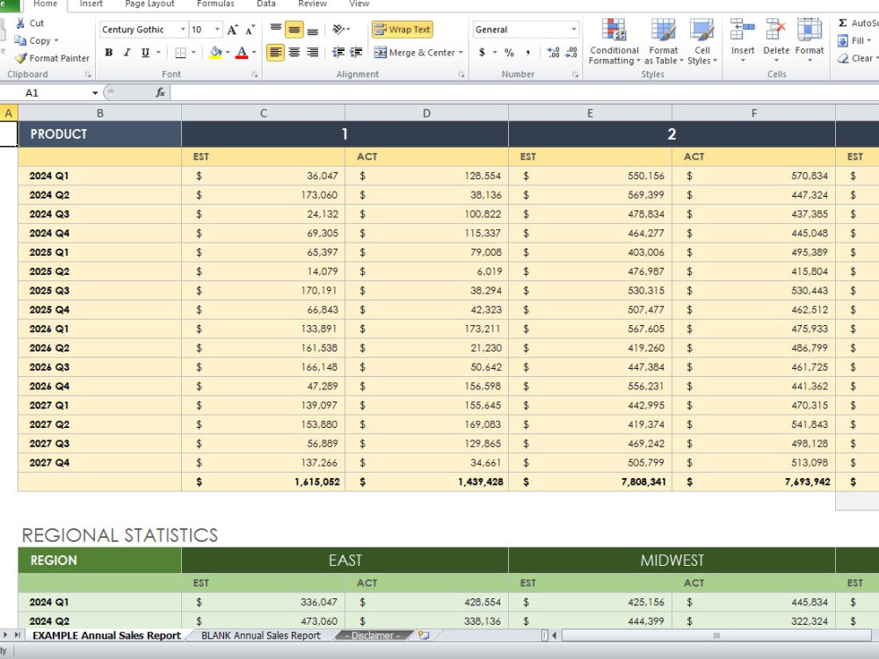The height and width of the screenshot is (659, 879).
Task: Click the Decrease Indent icon
Action: (x=338, y=53)
